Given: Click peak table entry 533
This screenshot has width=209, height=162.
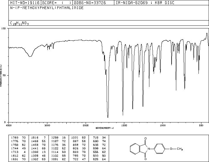Looking at the screenshot, I should pyautogui.click(x=96, y=156).
